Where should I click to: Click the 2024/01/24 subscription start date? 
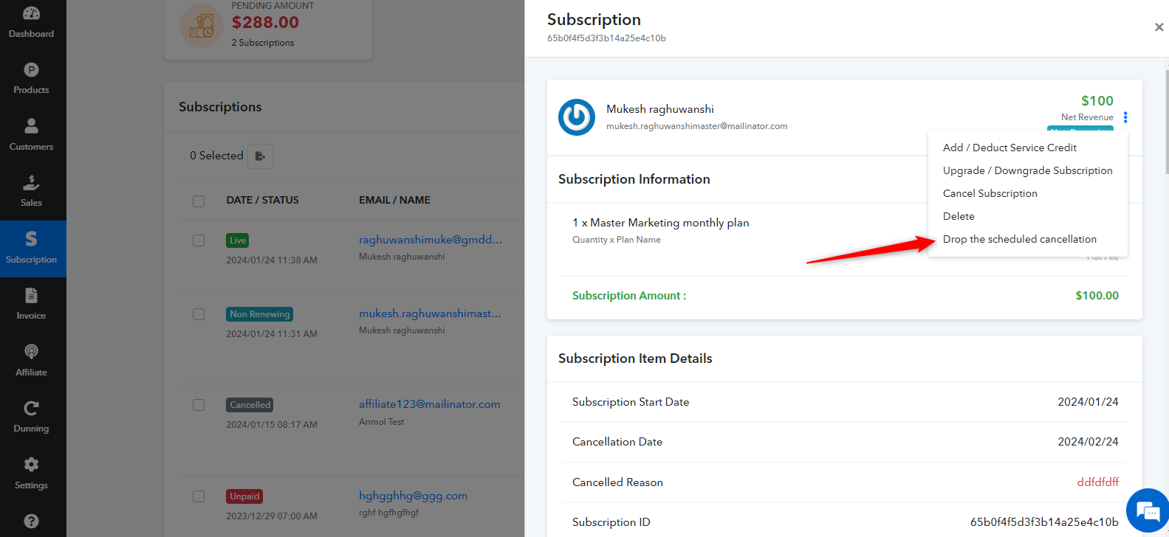(1089, 402)
